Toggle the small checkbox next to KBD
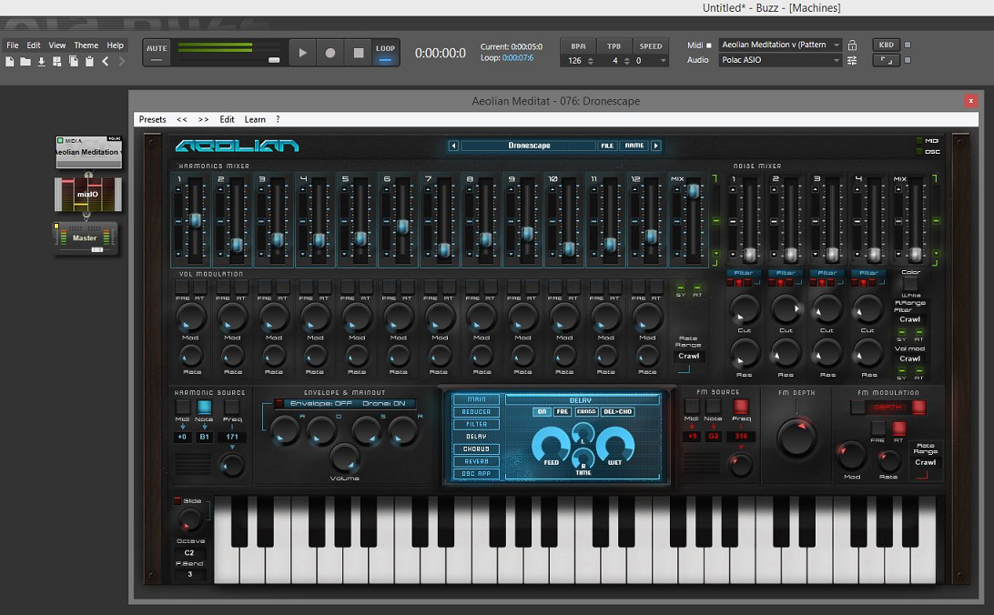 [x=908, y=45]
